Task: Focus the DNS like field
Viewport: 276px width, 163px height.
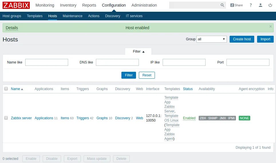Action: click(x=117, y=62)
